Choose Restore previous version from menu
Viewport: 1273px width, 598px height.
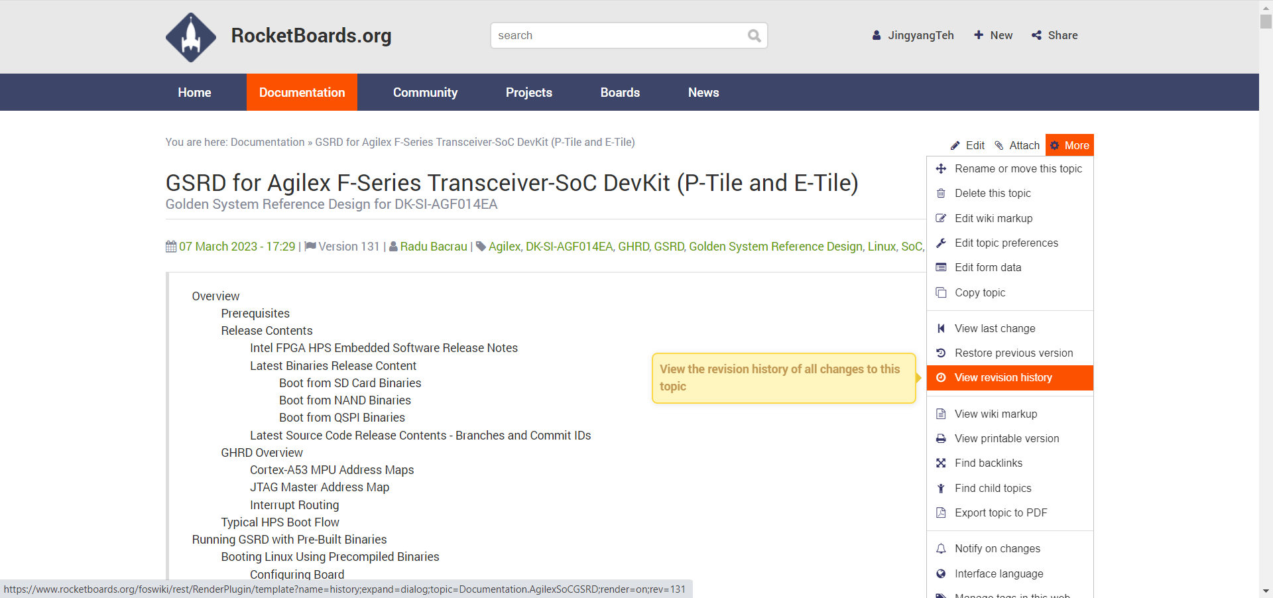(x=1013, y=353)
